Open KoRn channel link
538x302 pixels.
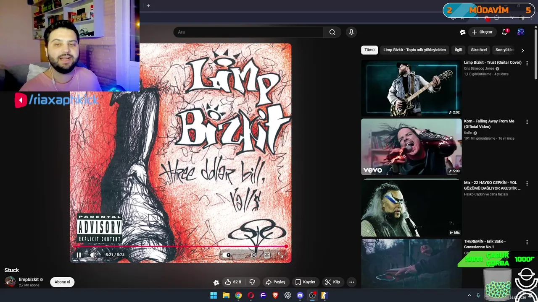pos(468,133)
